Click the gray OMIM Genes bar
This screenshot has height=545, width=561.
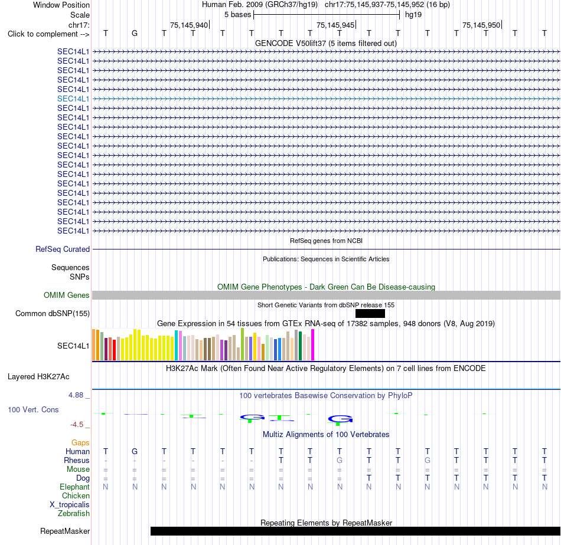(326, 295)
